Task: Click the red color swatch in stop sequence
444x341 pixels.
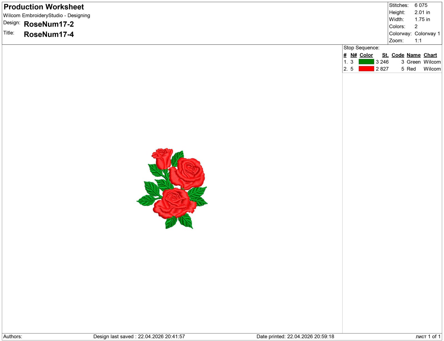Action: (x=366, y=69)
